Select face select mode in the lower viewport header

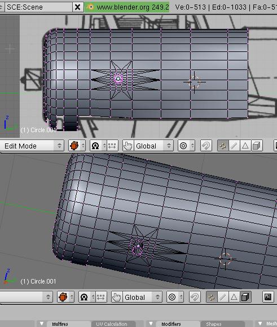pos(234,297)
